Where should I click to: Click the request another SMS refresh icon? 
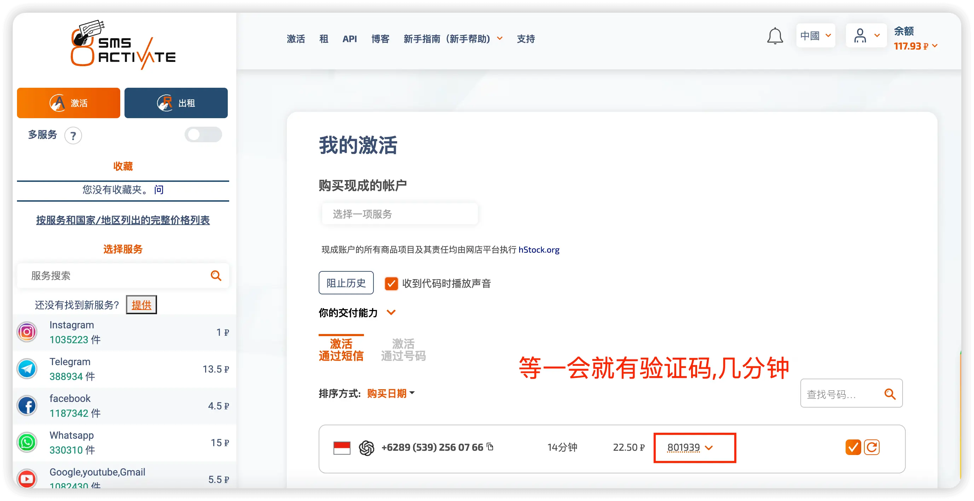click(x=871, y=447)
